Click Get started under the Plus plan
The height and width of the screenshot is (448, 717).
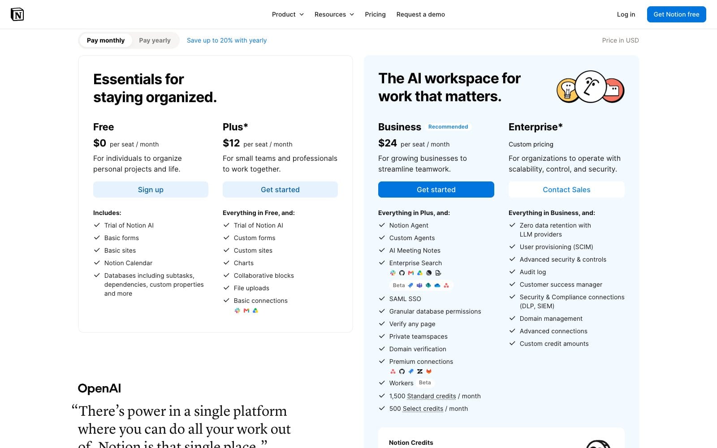click(280, 190)
